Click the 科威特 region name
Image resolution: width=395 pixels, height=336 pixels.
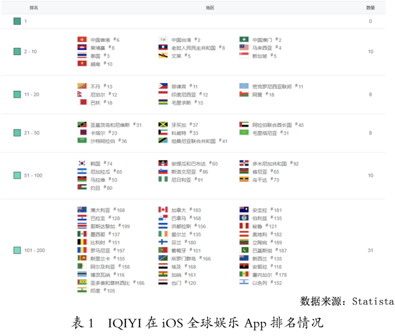(179, 133)
